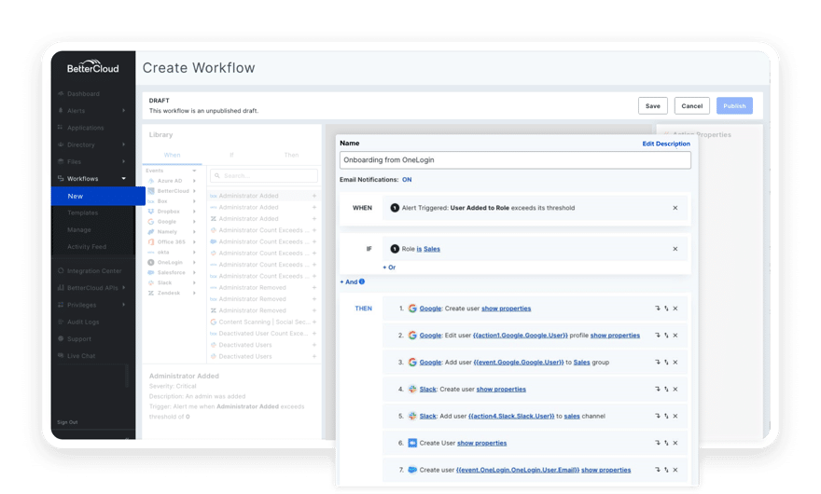The height and width of the screenshot is (494, 821).
Task: Expand Alerts sidebar menu
Action: click(123, 110)
